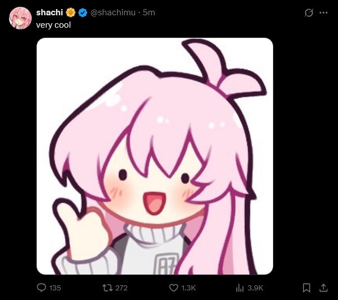Click the Grok slashed circle icon
The height and width of the screenshot is (300, 338).
coord(309,12)
